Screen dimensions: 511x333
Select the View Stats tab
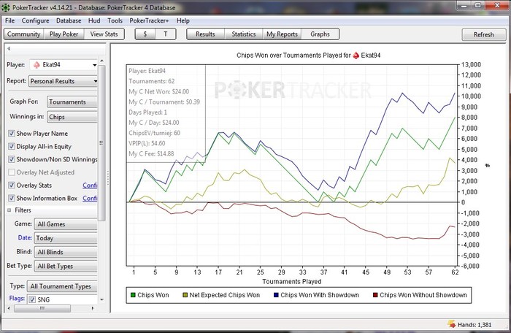click(x=104, y=34)
